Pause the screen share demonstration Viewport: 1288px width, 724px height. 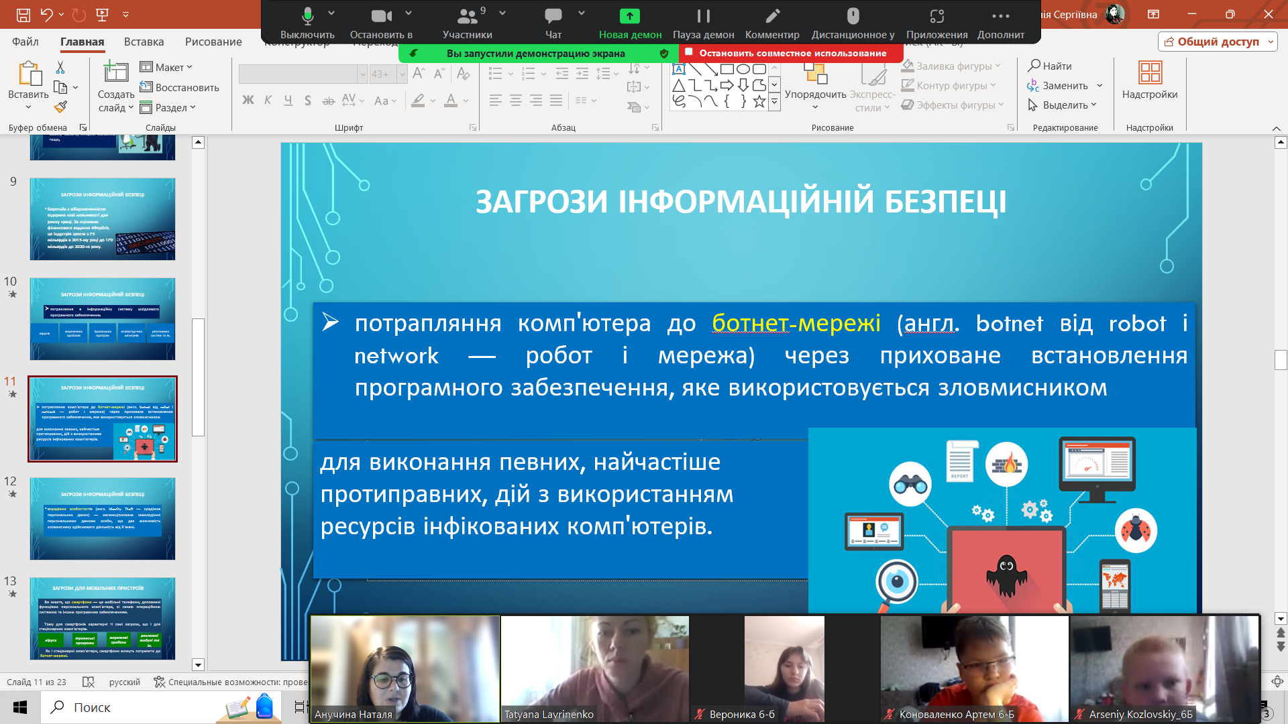point(703,23)
